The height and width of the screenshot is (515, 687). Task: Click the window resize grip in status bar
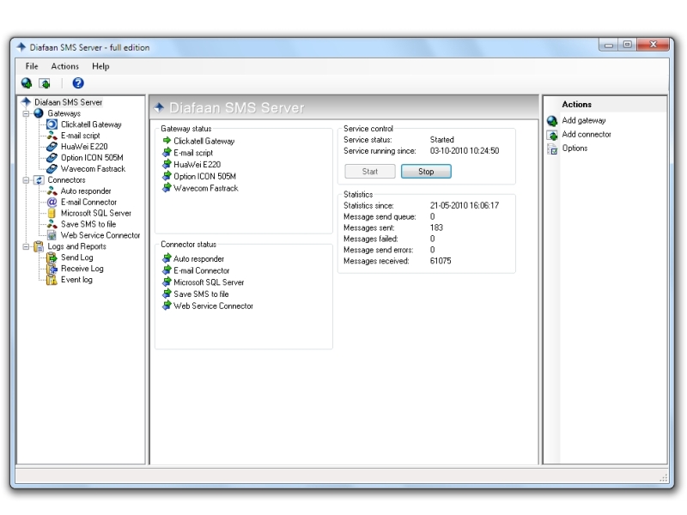[x=663, y=477]
